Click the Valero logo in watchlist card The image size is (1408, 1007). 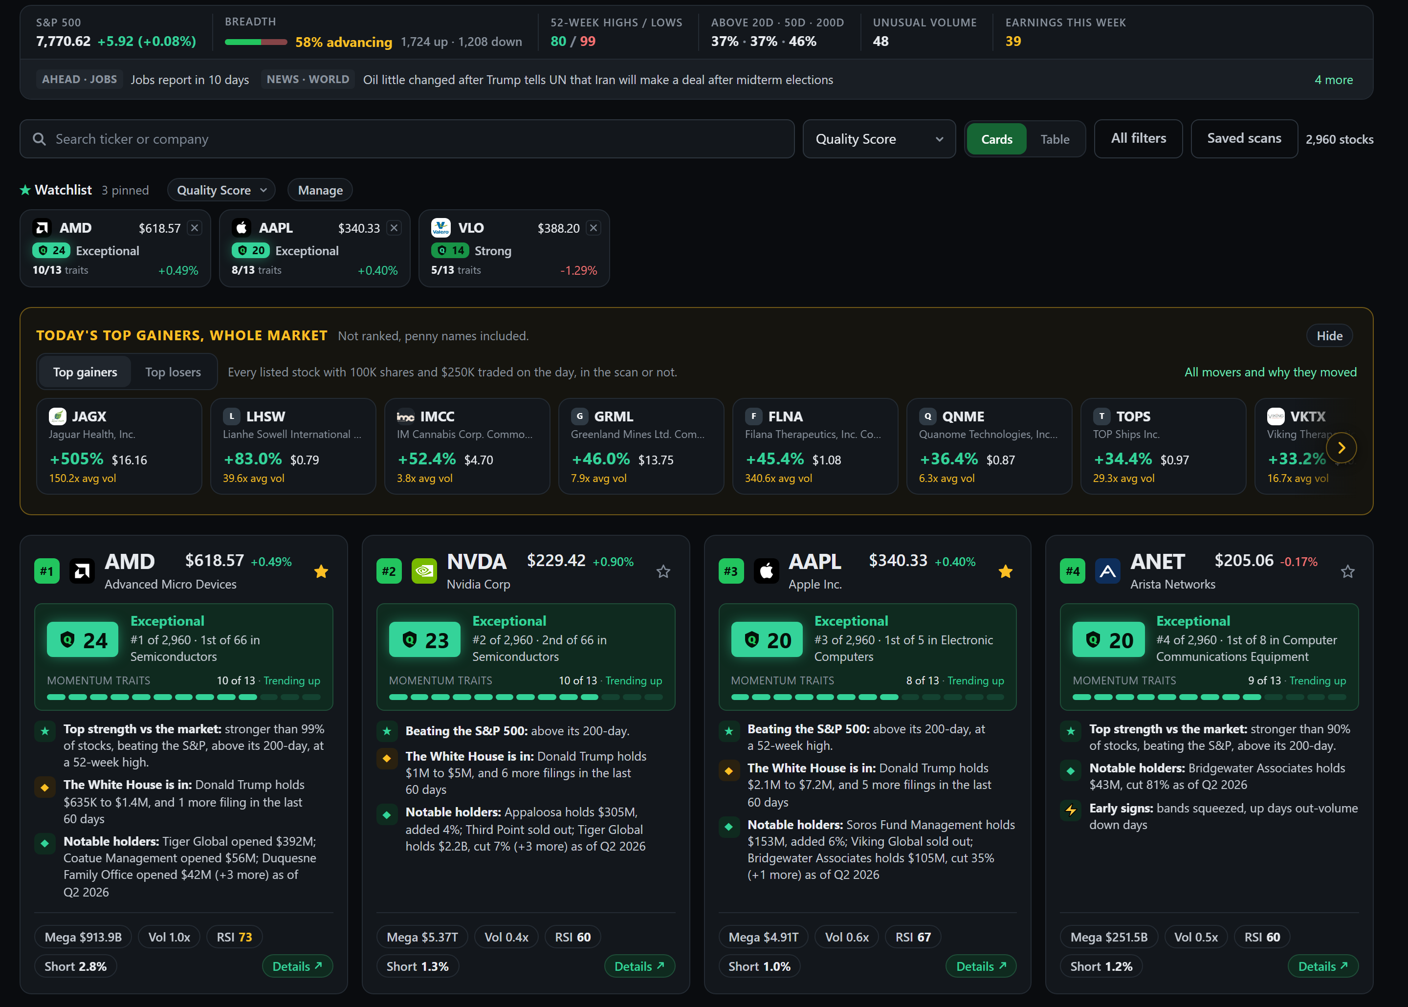(441, 228)
